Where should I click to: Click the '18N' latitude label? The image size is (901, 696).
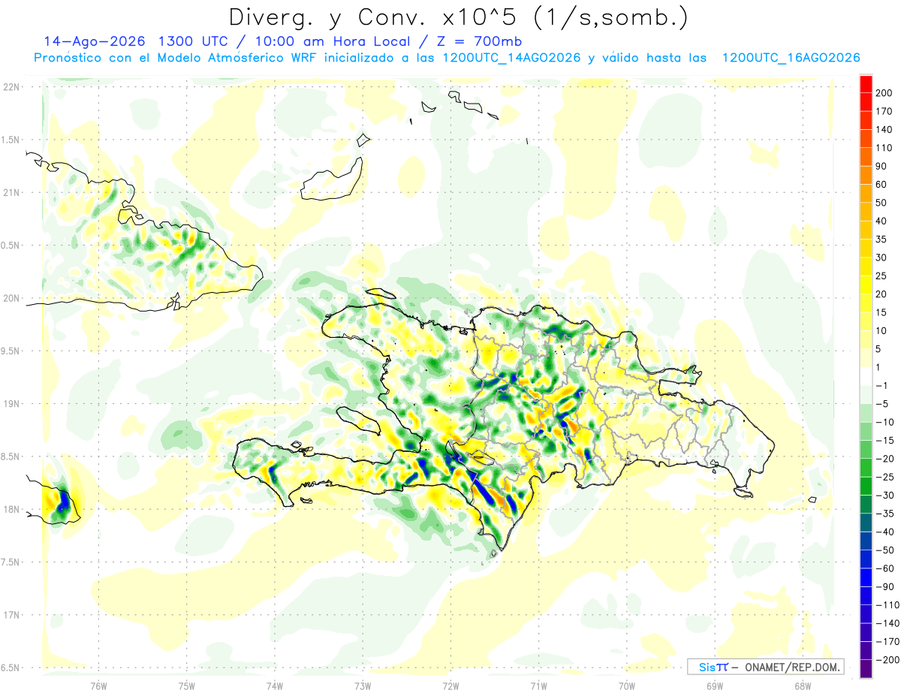pyautogui.click(x=11, y=510)
